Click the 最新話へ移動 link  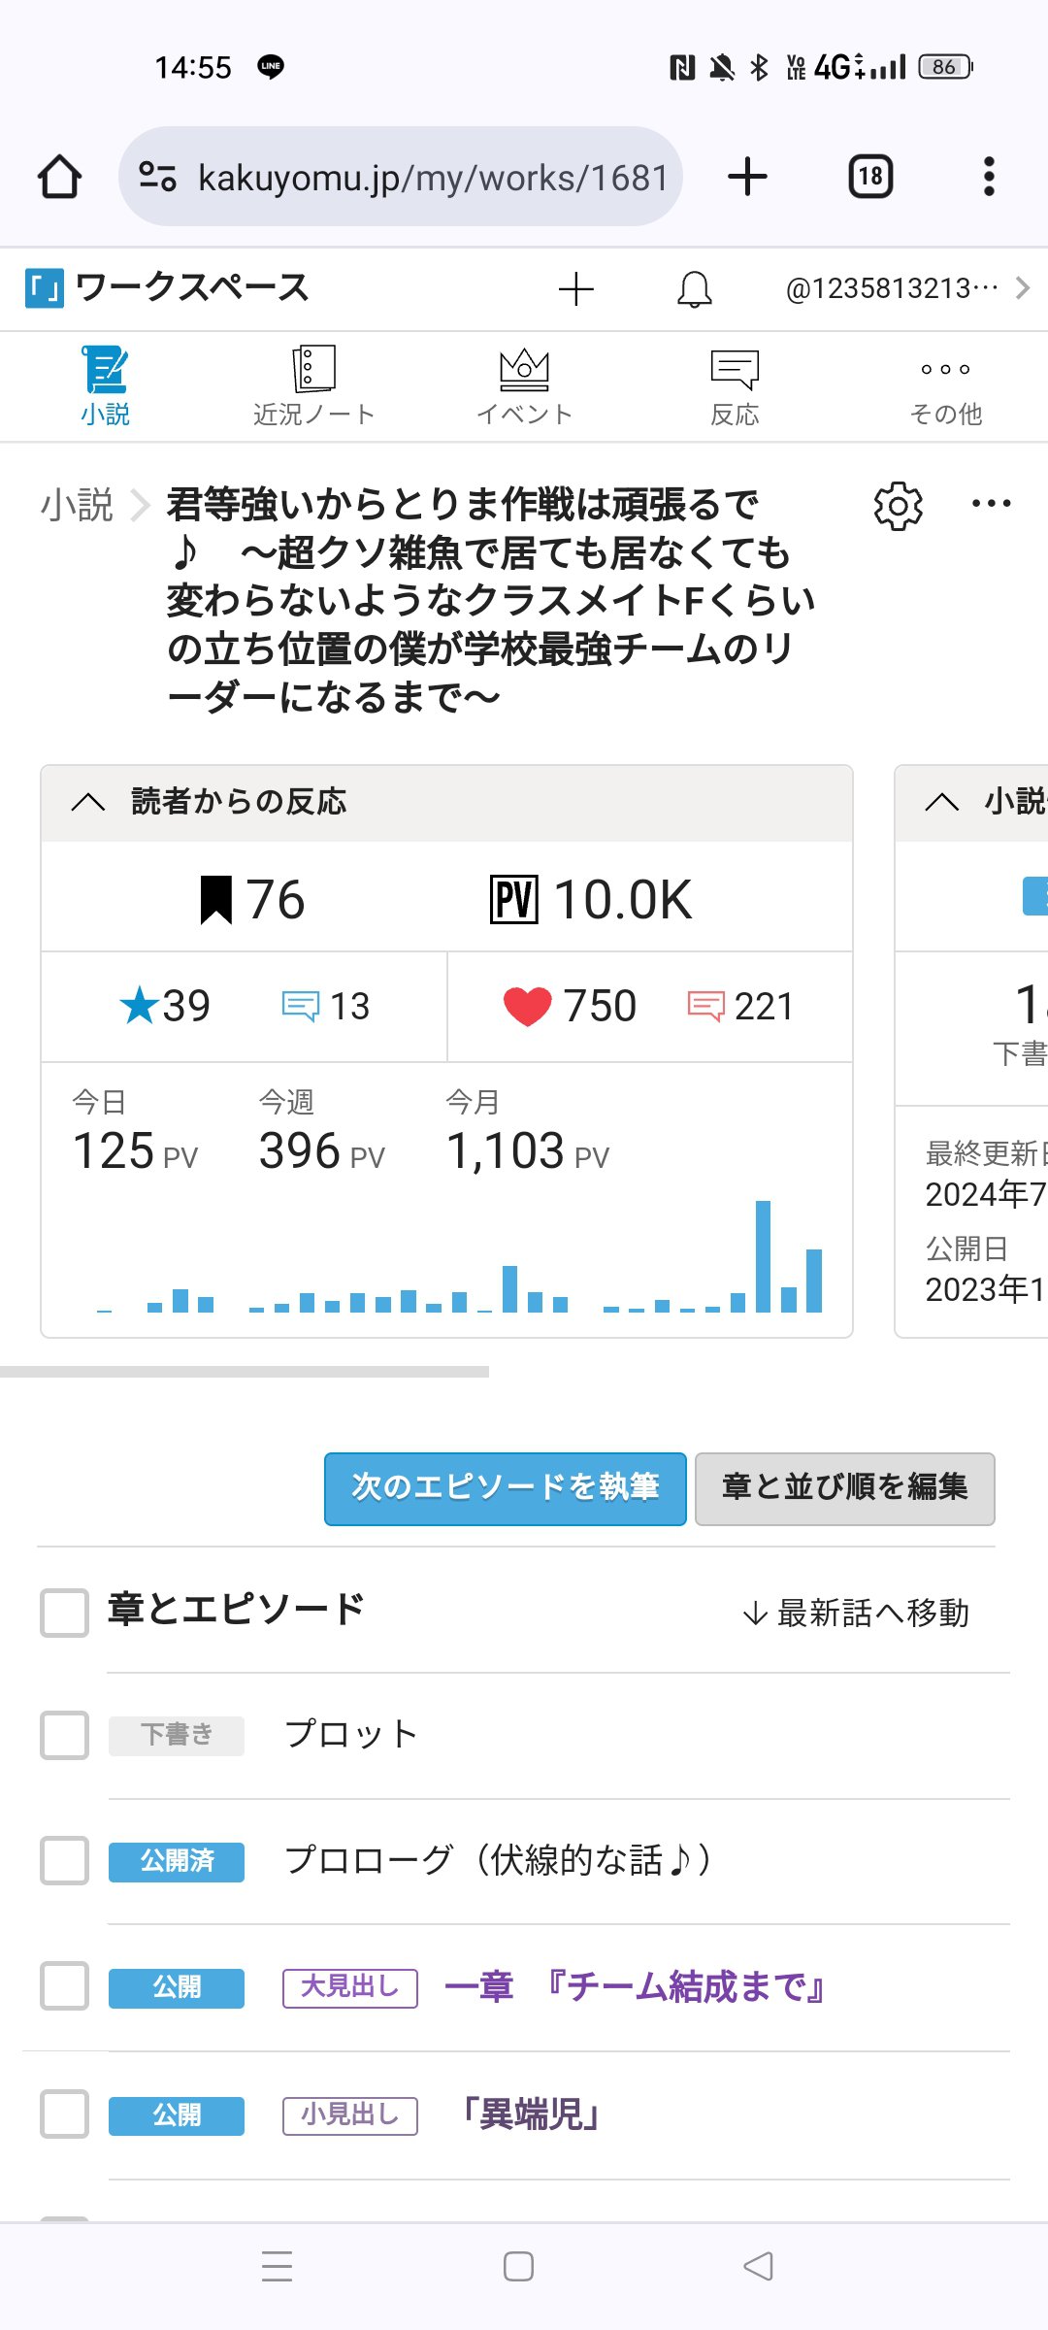[856, 1613]
